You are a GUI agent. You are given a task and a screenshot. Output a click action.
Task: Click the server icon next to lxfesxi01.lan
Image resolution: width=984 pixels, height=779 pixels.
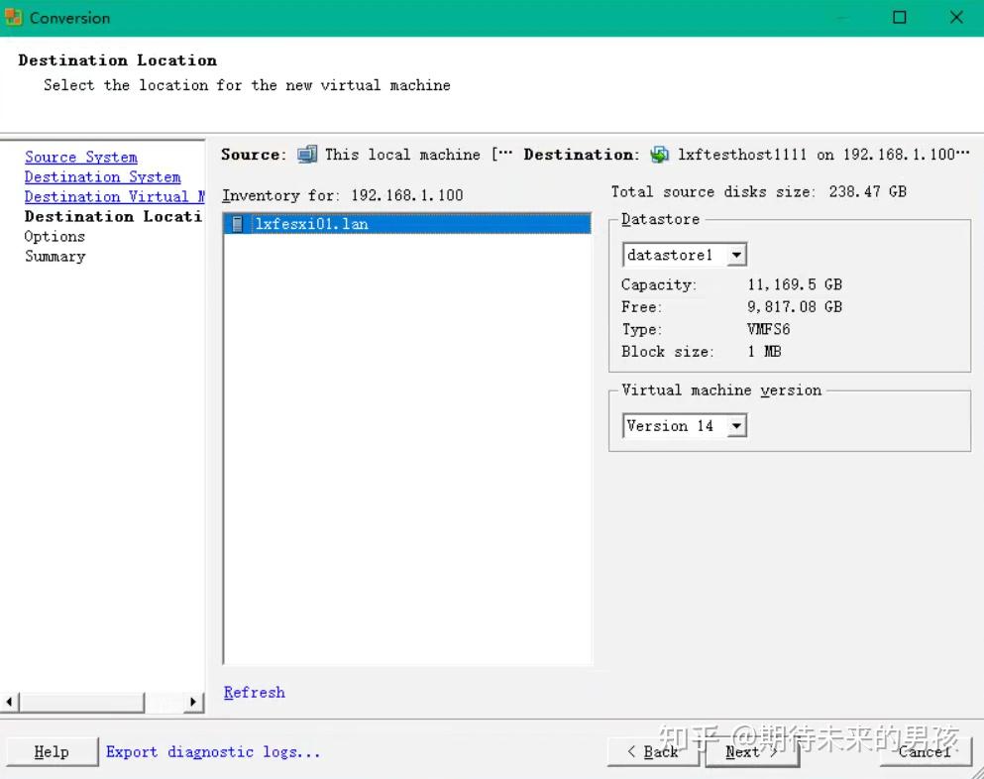(x=235, y=223)
